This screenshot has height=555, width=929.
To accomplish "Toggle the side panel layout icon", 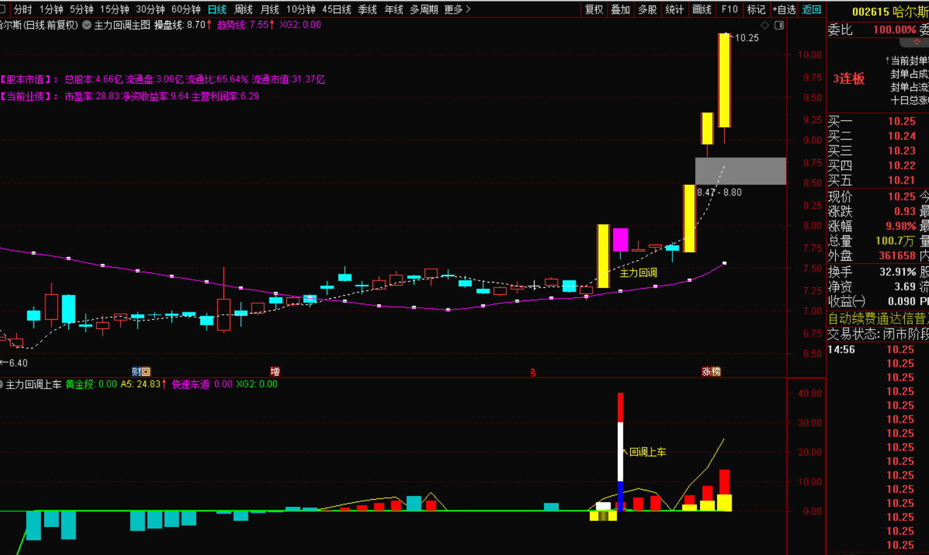I will [779, 25].
